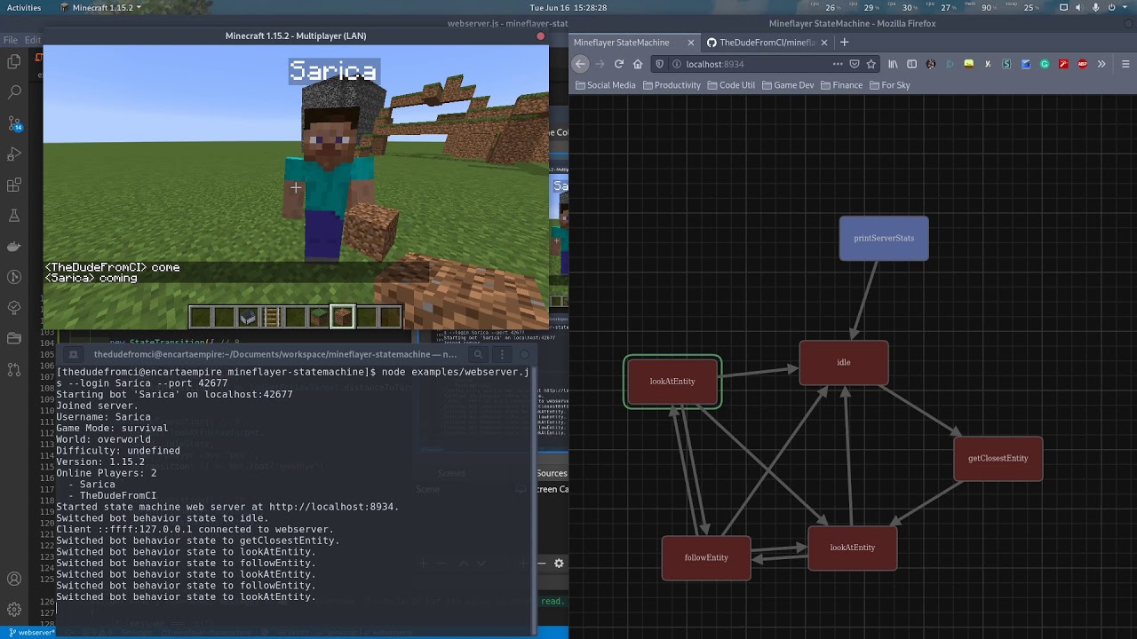Show more Firefox toolbar overflow items
Viewport: 1137px width, 639px height.
(x=1101, y=64)
